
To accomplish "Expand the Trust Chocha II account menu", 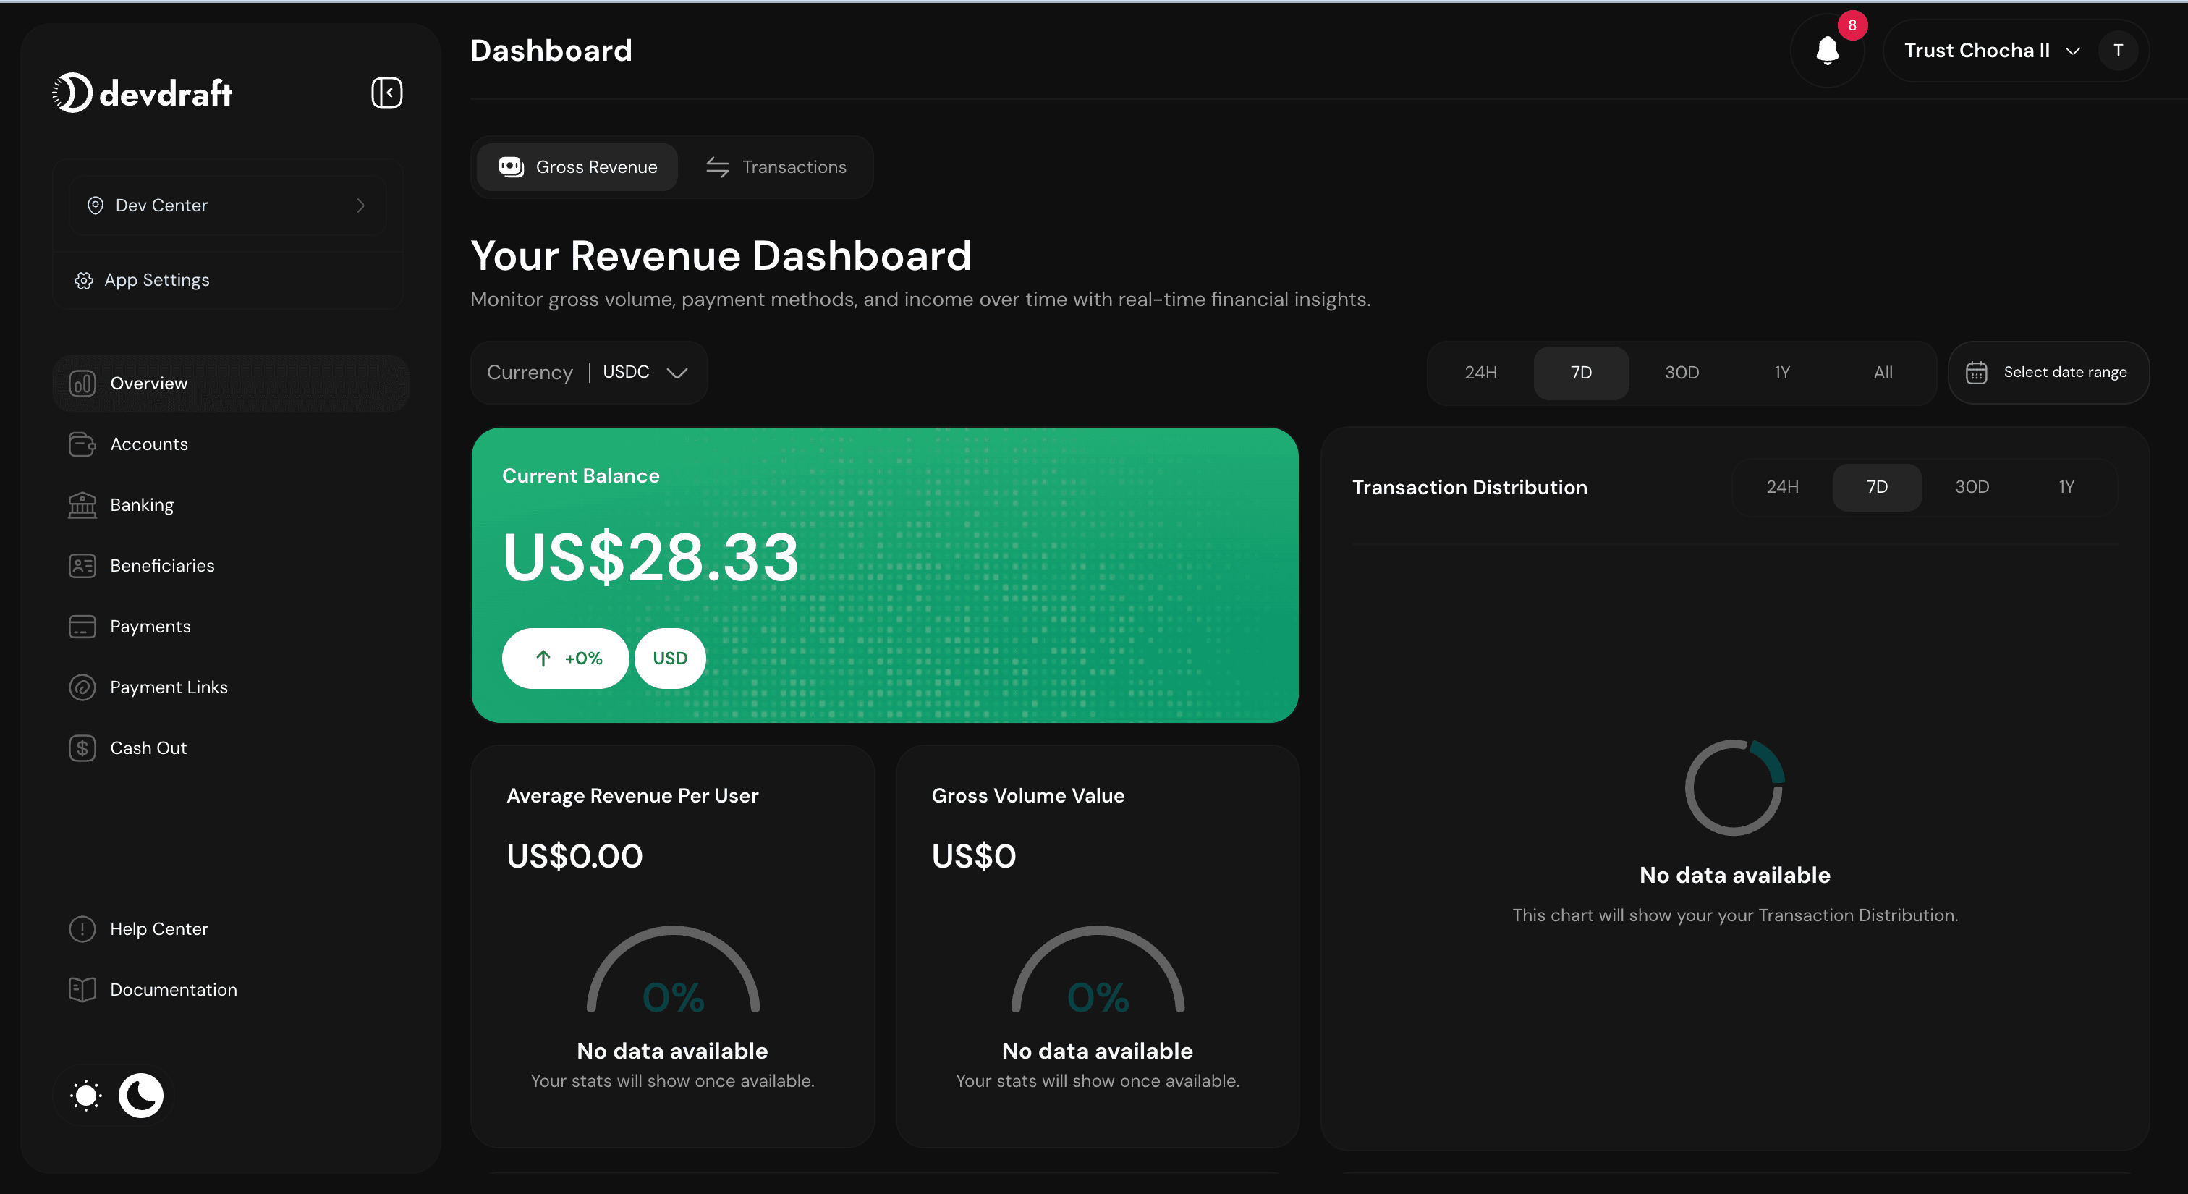I will (x=1989, y=50).
